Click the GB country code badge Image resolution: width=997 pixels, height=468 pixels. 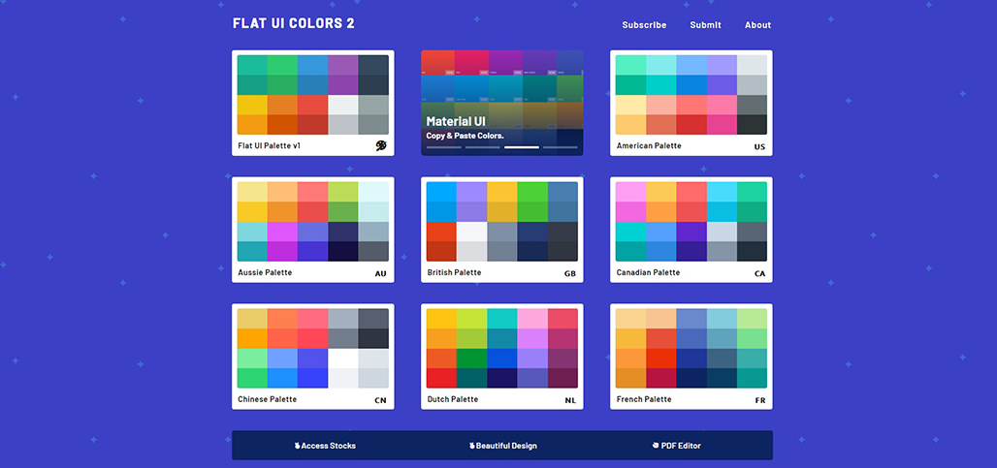(x=569, y=274)
